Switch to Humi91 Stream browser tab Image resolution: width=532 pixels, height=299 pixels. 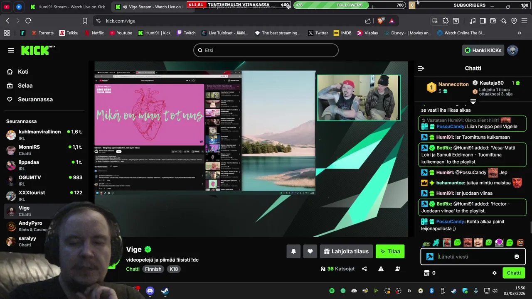coord(67,7)
